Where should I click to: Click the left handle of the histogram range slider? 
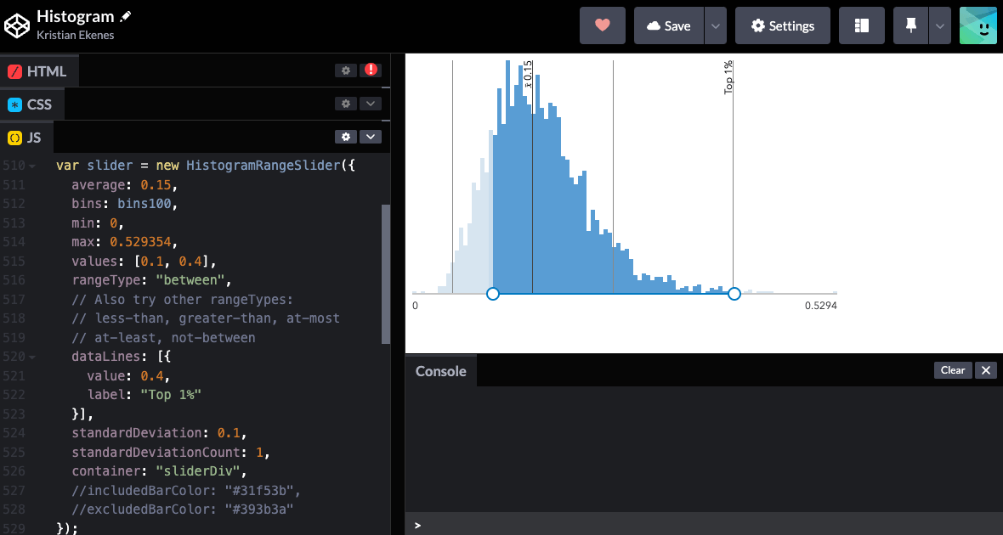[x=493, y=293]
